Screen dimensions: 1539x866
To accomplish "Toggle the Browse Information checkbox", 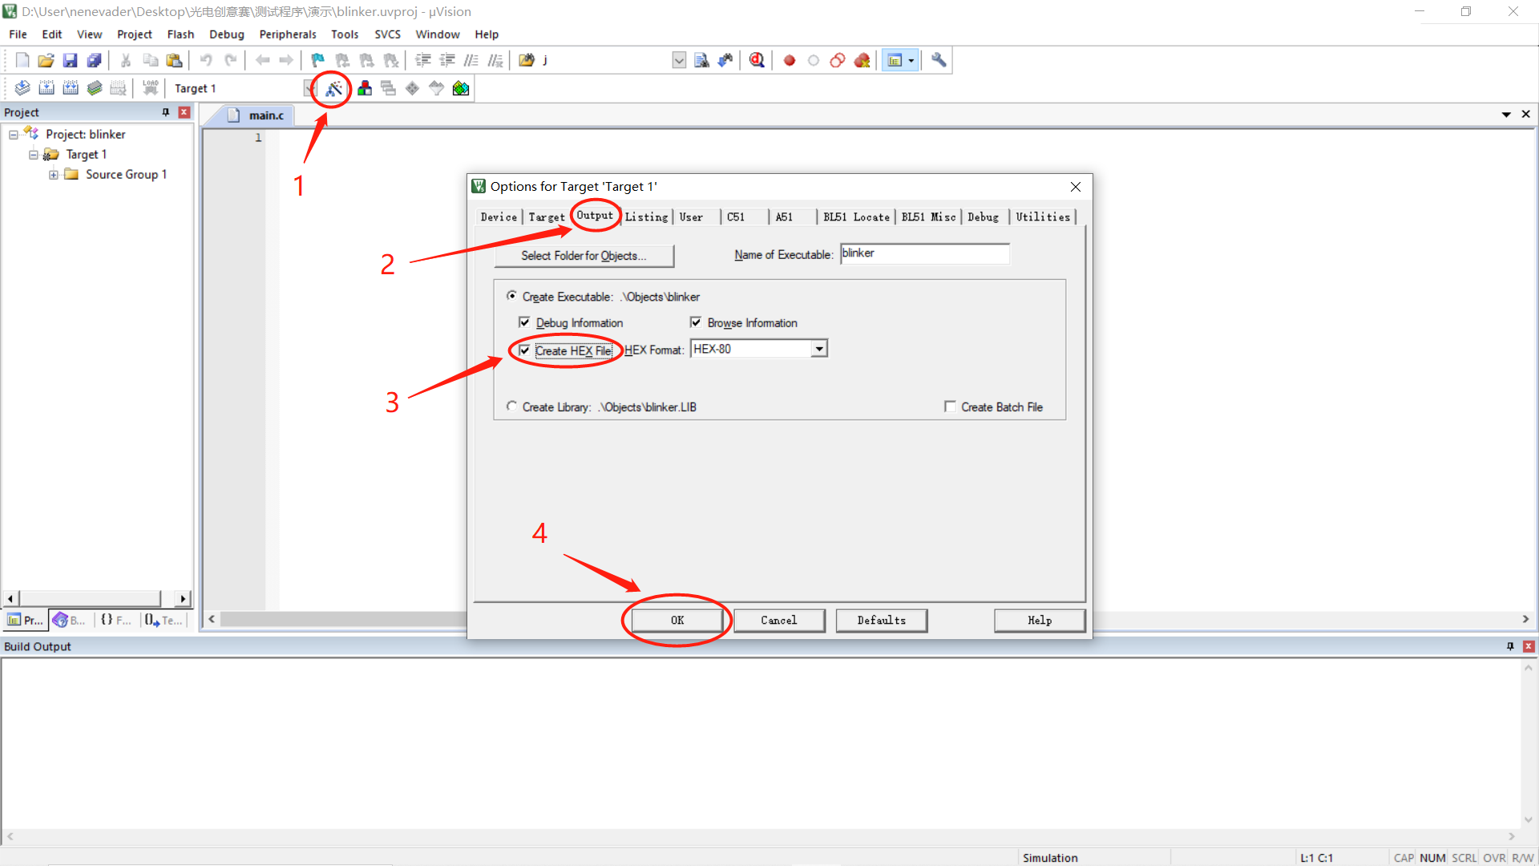I will [696, 322].
